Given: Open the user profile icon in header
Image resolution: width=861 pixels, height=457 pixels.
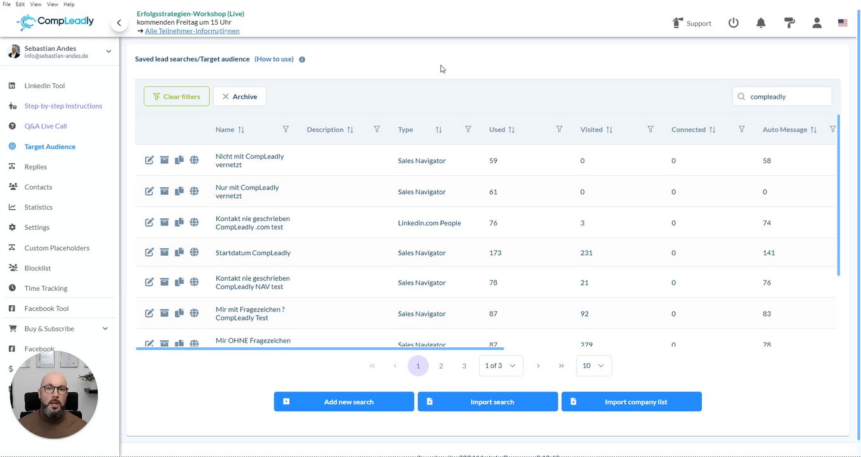Looking at the screenshot, I should point(817,23).
